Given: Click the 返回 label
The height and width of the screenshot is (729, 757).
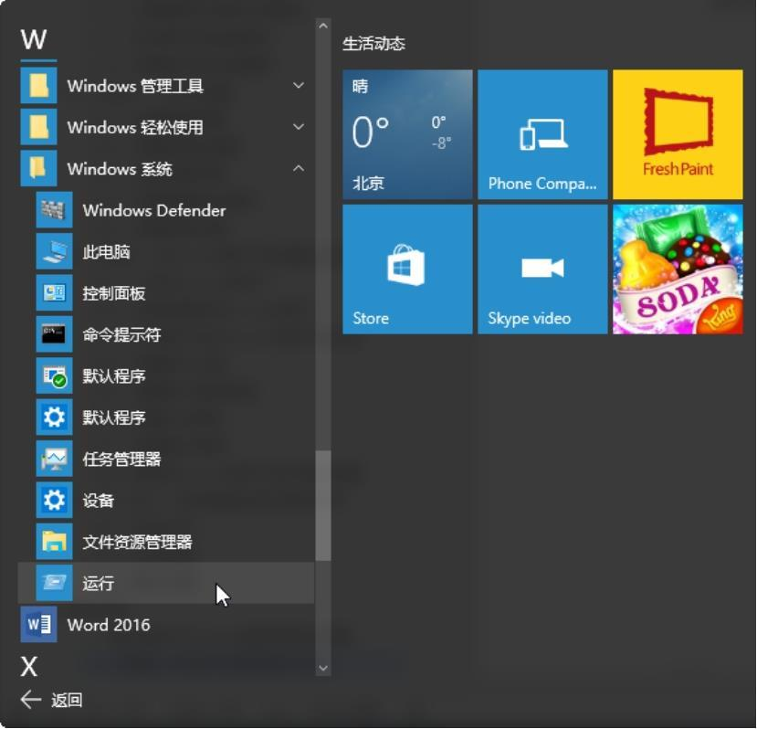Looking at the screenshot, I should click(x=67, y=700).
